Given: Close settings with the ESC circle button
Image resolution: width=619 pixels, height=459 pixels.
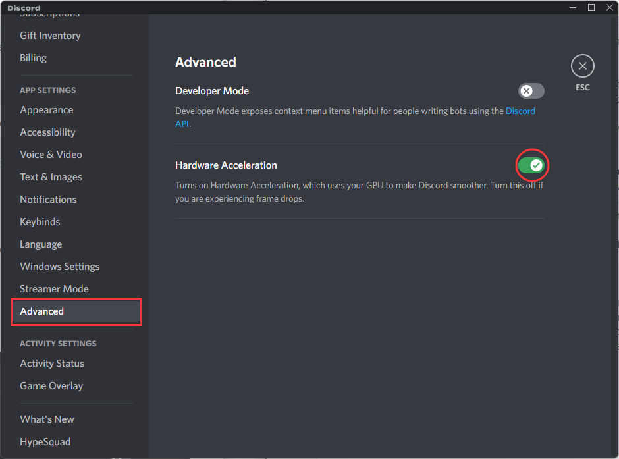Looking at the screenshot, I should tap(582, 66).
